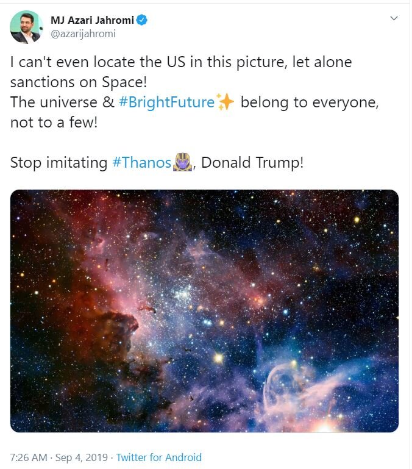Expand the tweet options chevron
412x469 pixels.
tap(394, 18)
